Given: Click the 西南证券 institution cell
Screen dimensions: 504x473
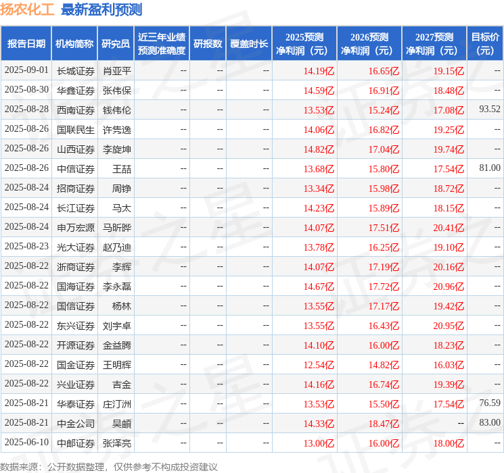Looking at the screenshot, I should tap(76, 110).
